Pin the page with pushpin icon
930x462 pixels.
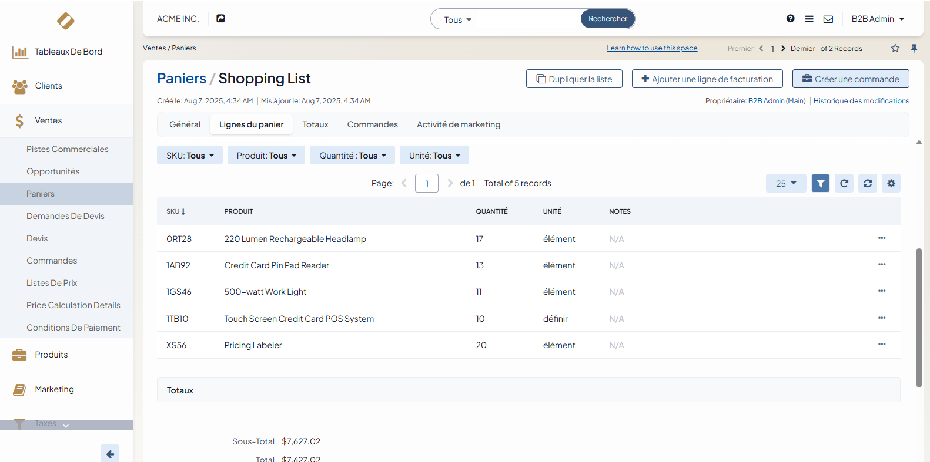pos(914,48)
